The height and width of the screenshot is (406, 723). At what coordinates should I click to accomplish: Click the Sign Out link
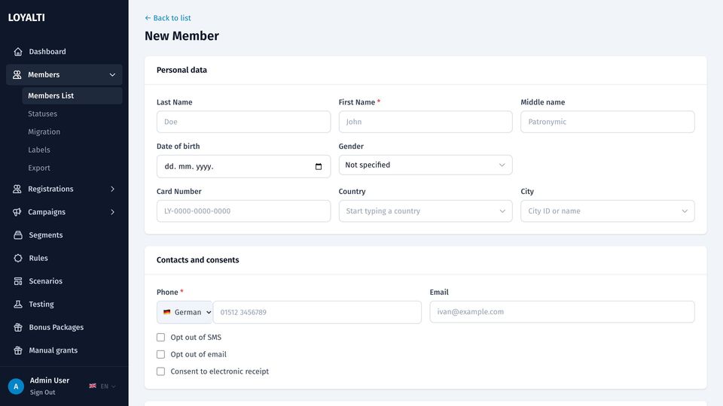[x=42, y=392]
